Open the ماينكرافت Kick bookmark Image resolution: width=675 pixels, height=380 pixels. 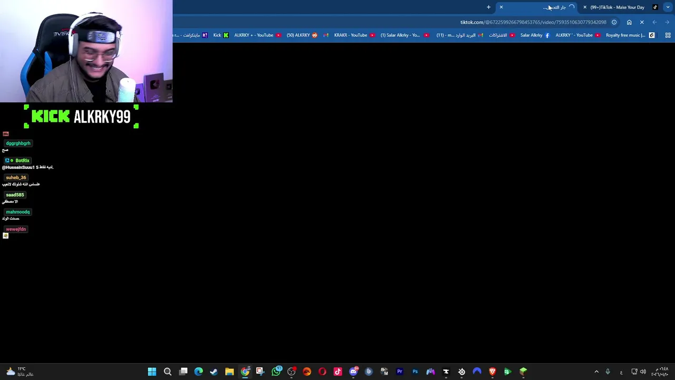click(191, 35)
